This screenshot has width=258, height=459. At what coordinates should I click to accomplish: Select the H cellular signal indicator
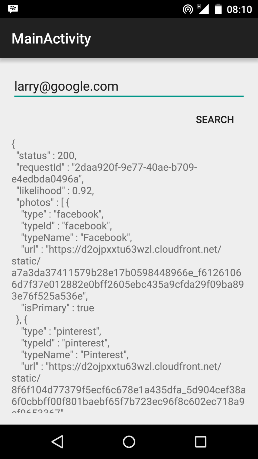coord(203,9)
